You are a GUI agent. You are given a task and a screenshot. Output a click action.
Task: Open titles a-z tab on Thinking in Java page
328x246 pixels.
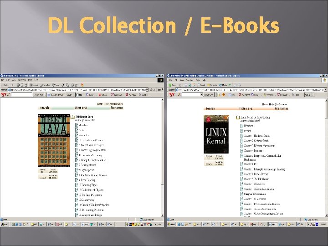[81, 108]
